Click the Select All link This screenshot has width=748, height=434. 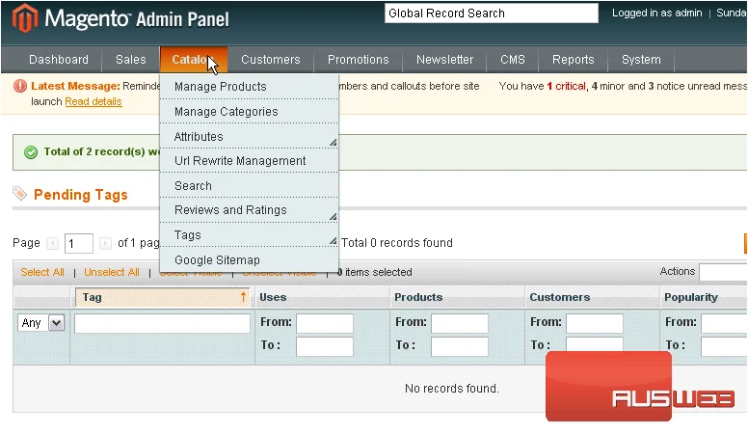pyautogui.click(x=42, y=272)
